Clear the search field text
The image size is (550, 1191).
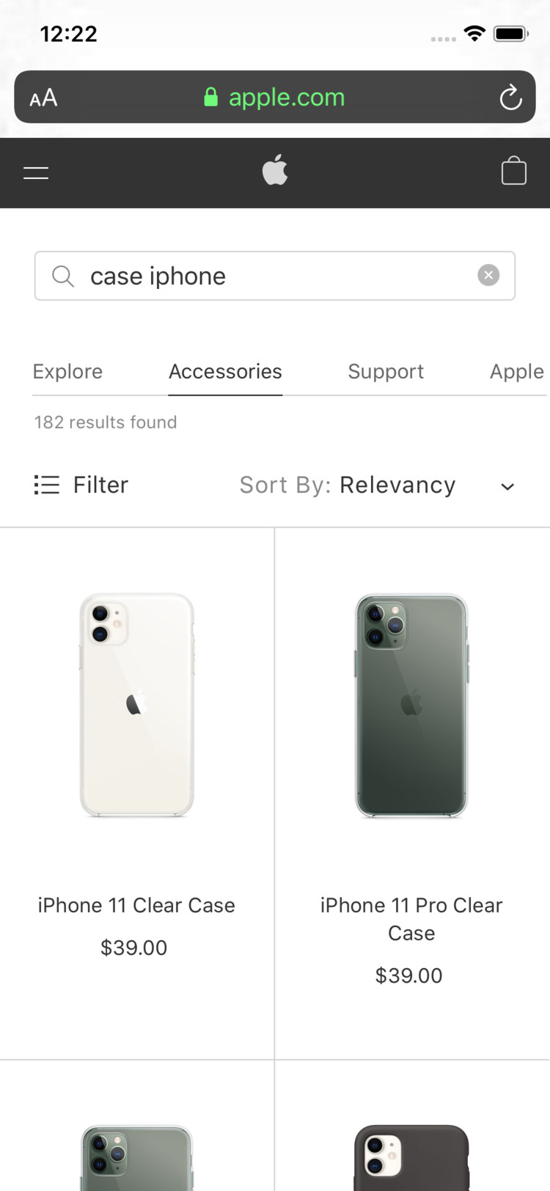point(488,275)
